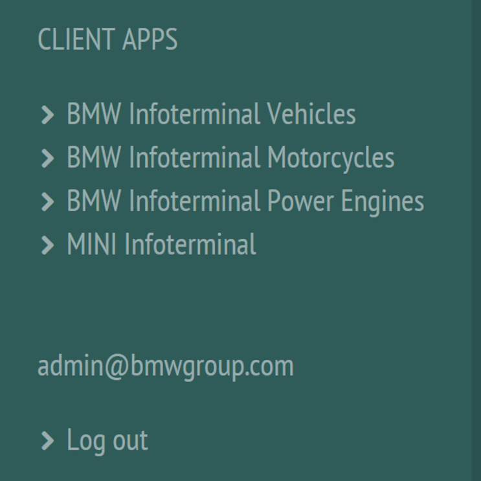Launch the Vehicles client app entry
Viewport: 481px width, 481px height.
(211, 115)
